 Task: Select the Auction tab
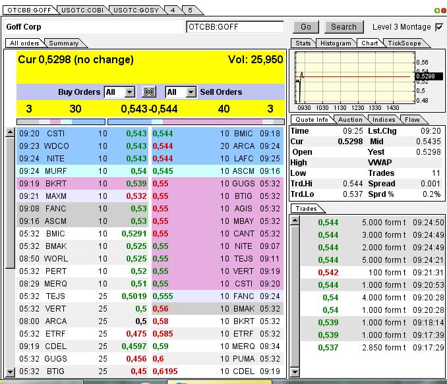350,120
